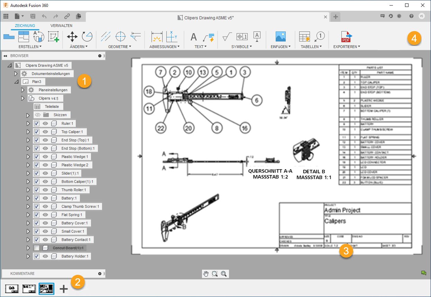Viewport: 431px width, 297px height.
Task: Select the Projected View tool
Action: 24,36
